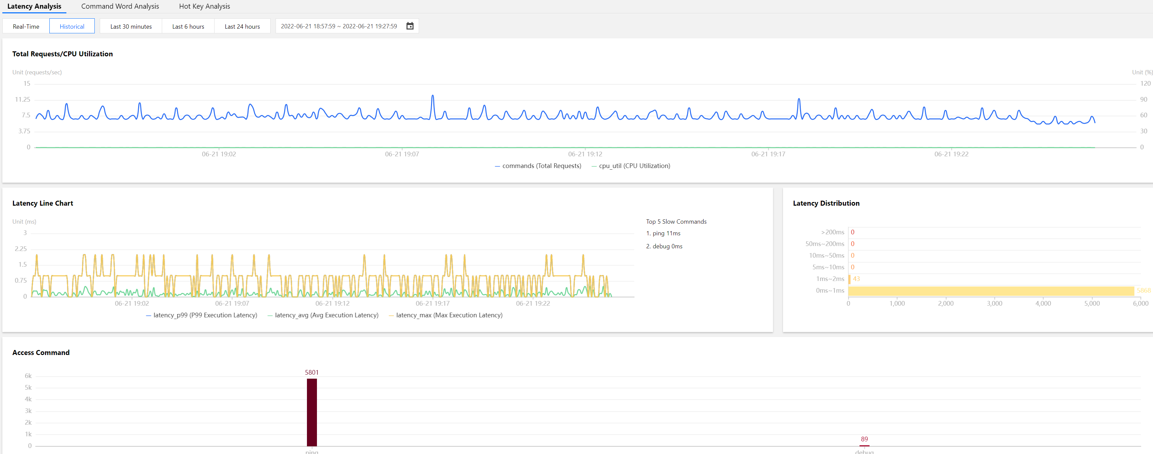1153x454 pixels.
Task: Choose the Last 30 minutes range
Action: coord(131,26)
